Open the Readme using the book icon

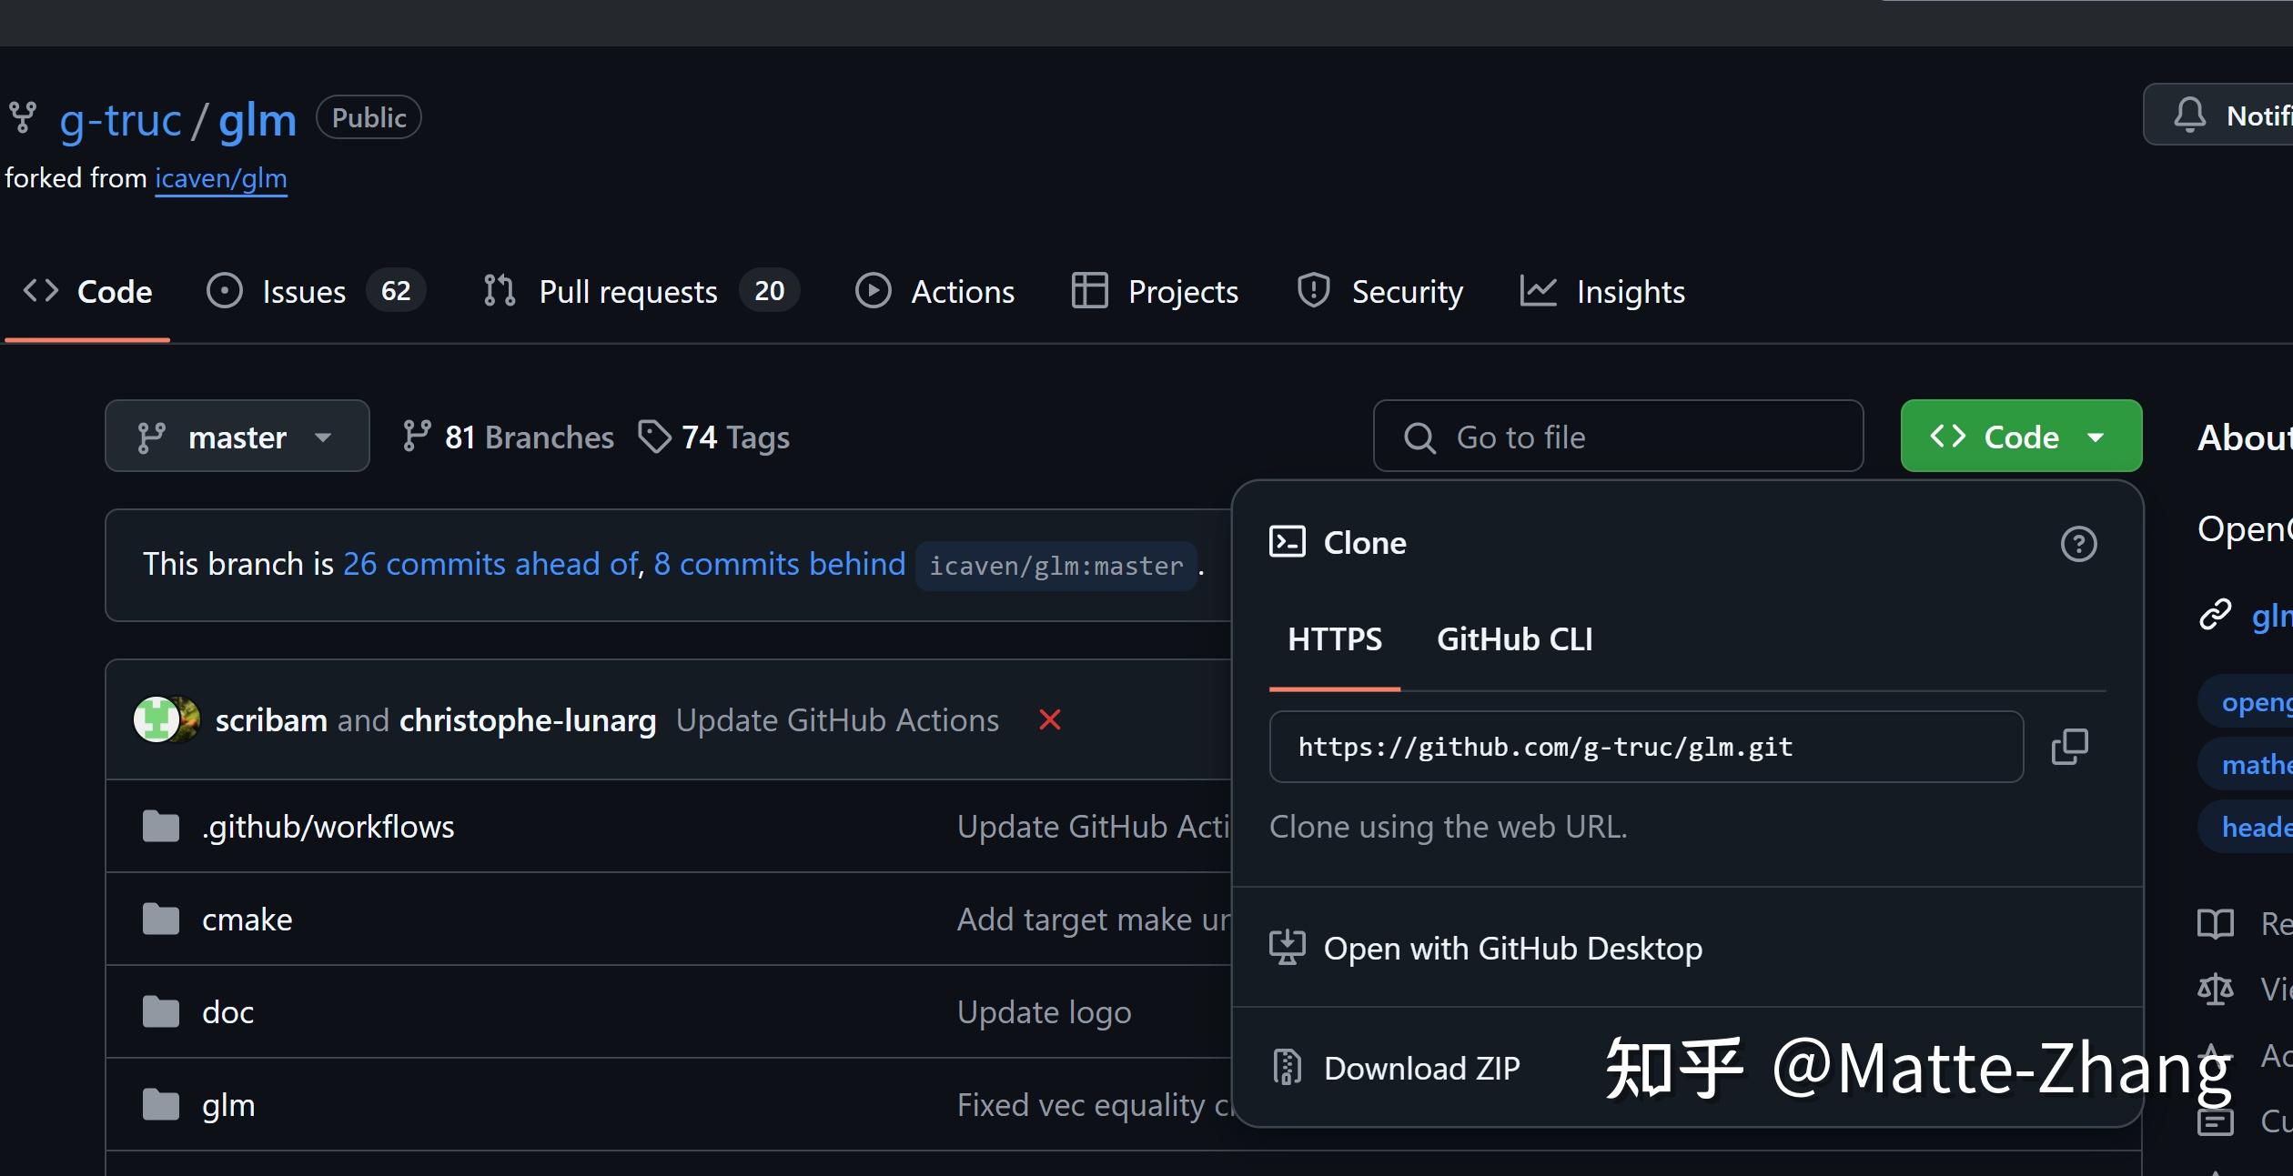point(2216,923)
